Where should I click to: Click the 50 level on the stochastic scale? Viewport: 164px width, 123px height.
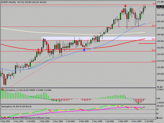(x=157, y=114)
